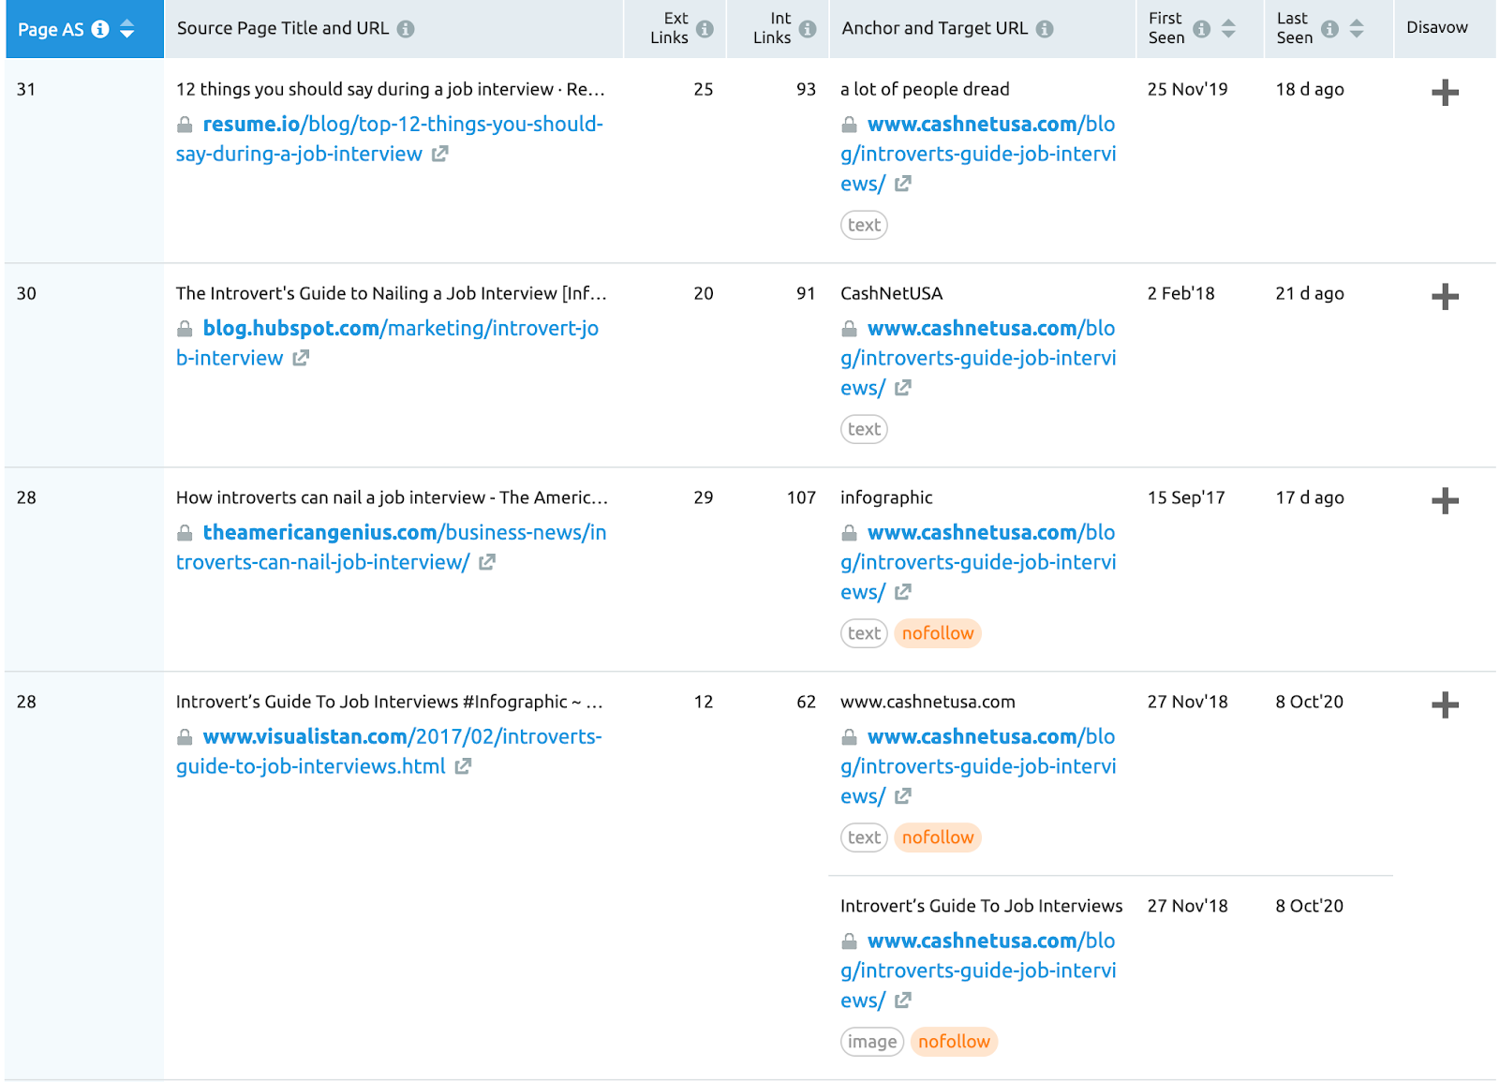Screen dimensions: 1499x1082
Task: Click the info icon beside Page AS
Action: 100,29
